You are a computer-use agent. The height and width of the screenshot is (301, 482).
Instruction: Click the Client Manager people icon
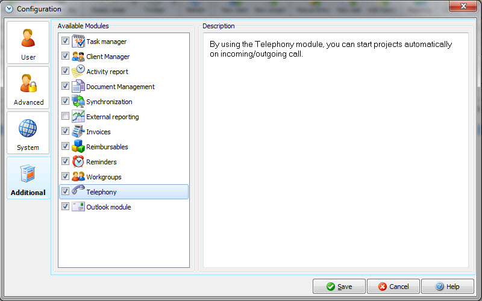coord(78,57)
